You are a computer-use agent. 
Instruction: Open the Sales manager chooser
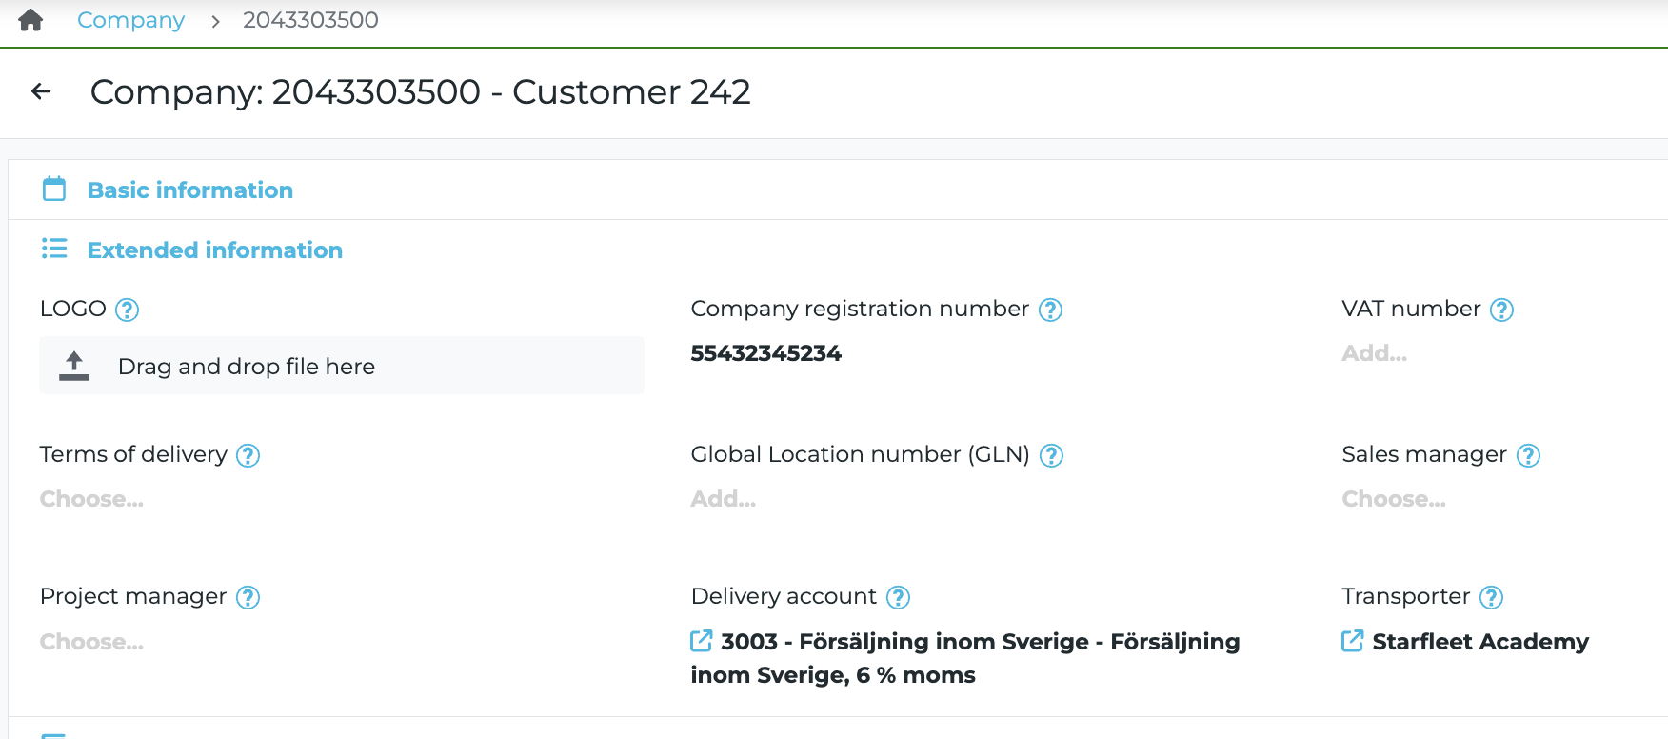pyautogui.click(x=1393, y=499)
